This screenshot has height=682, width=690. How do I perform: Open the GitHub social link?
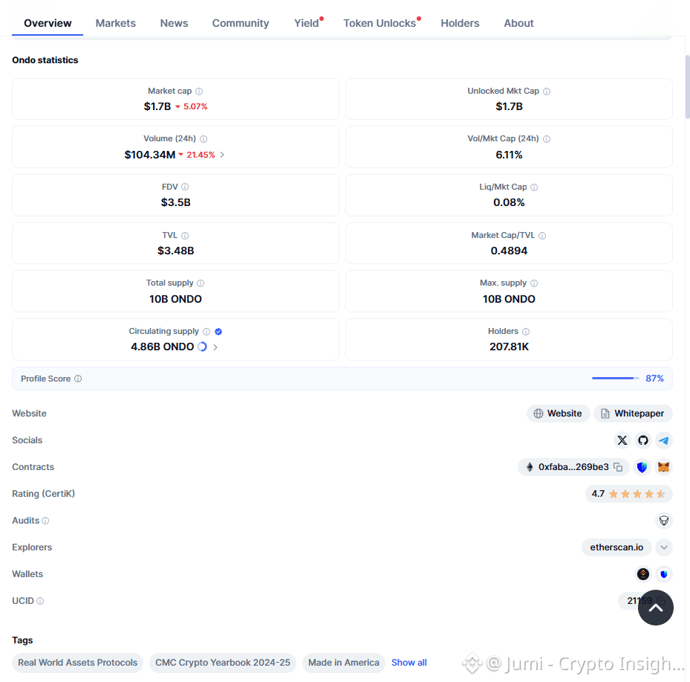point(643,440)
